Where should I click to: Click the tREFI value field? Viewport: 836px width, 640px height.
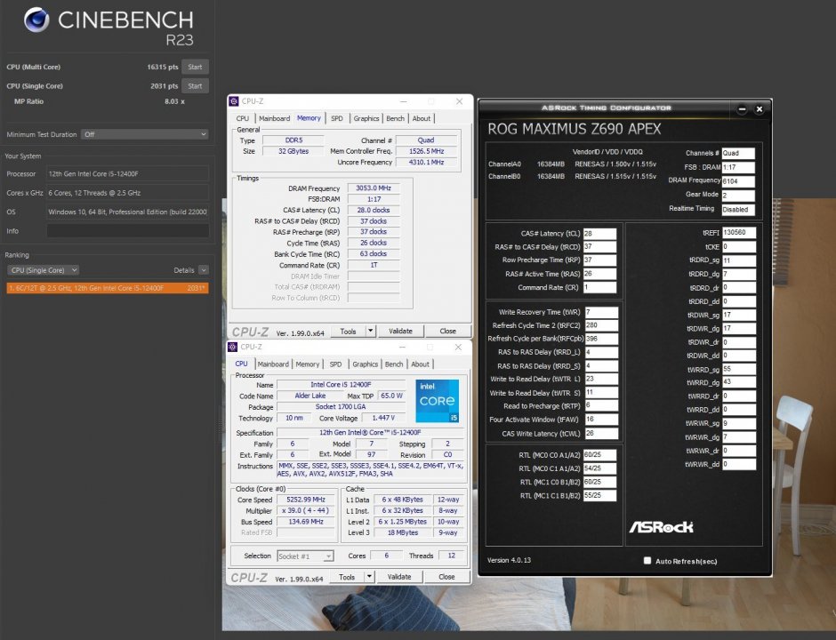tap(737, 232)
